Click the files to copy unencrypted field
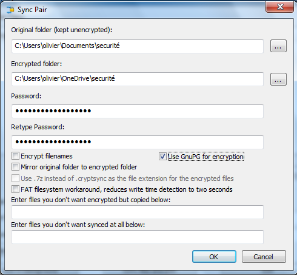 [x=138, y=212]
